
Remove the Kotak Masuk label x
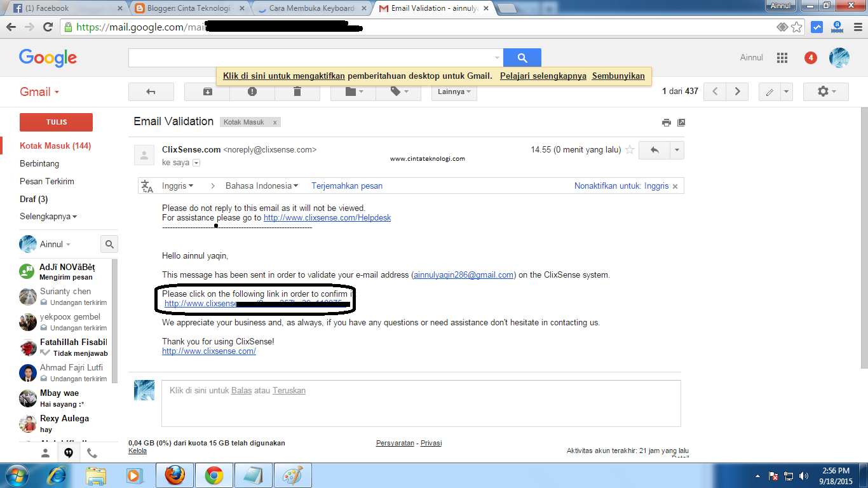click(x=275, y=122)
